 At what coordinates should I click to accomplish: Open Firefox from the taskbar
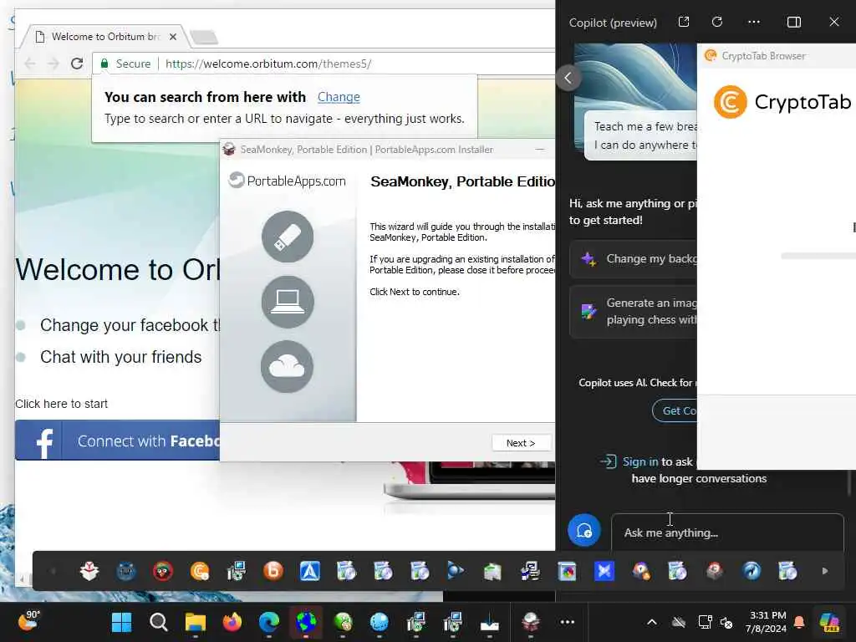tap(232, 622)
